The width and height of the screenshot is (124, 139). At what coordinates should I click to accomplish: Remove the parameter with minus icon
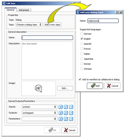(x=71, y=119)
